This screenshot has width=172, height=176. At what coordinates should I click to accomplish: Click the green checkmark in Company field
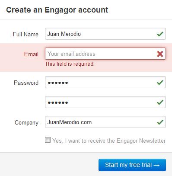[x=160, y=122]
